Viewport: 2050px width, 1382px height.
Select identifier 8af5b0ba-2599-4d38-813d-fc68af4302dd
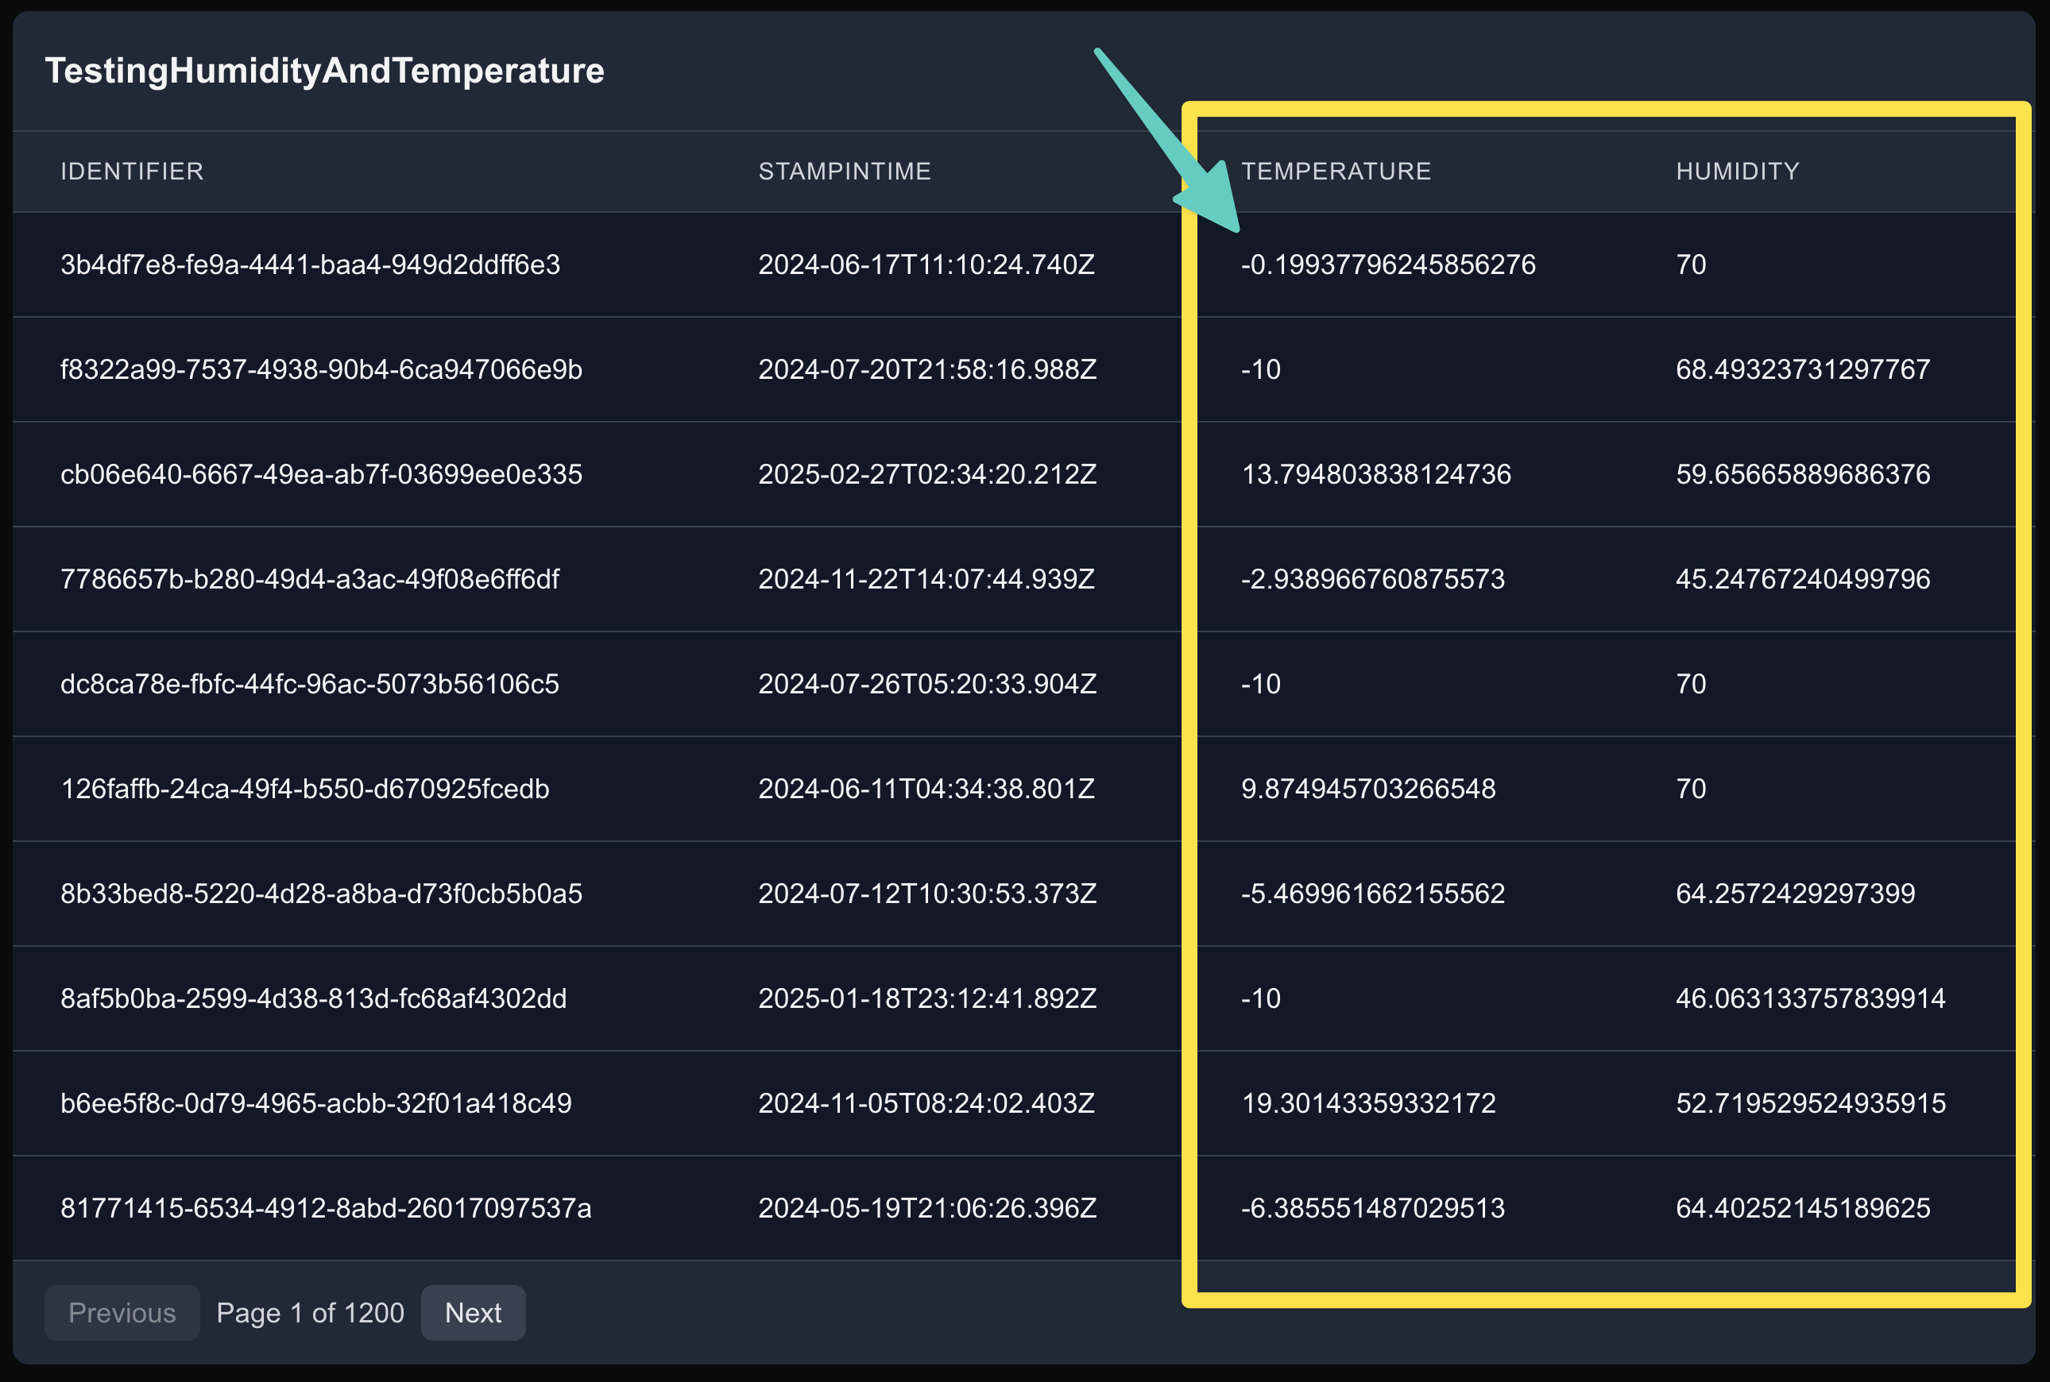click(313, 998)
